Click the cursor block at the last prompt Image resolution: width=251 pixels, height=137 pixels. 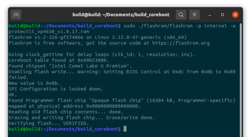point(125,129)
